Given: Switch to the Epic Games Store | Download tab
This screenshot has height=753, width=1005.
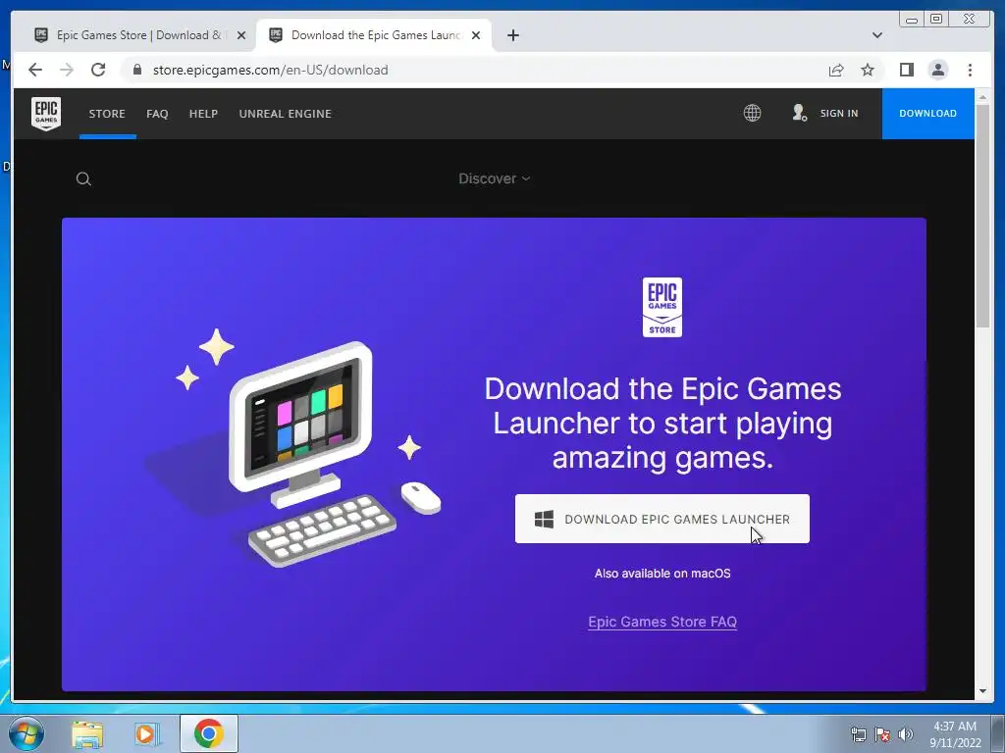Looking at the screenshot, I should point(137,35).
